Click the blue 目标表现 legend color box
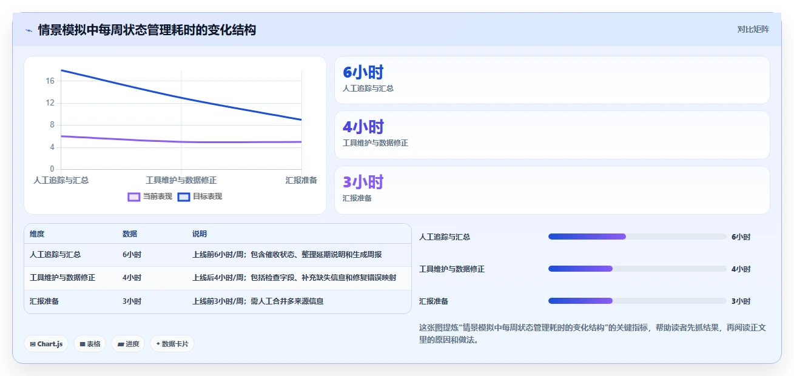The width and height of the screenshot is (794, 376). tap(184, 196)
